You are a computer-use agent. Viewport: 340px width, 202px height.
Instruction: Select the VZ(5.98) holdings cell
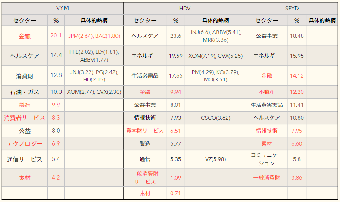215,159
